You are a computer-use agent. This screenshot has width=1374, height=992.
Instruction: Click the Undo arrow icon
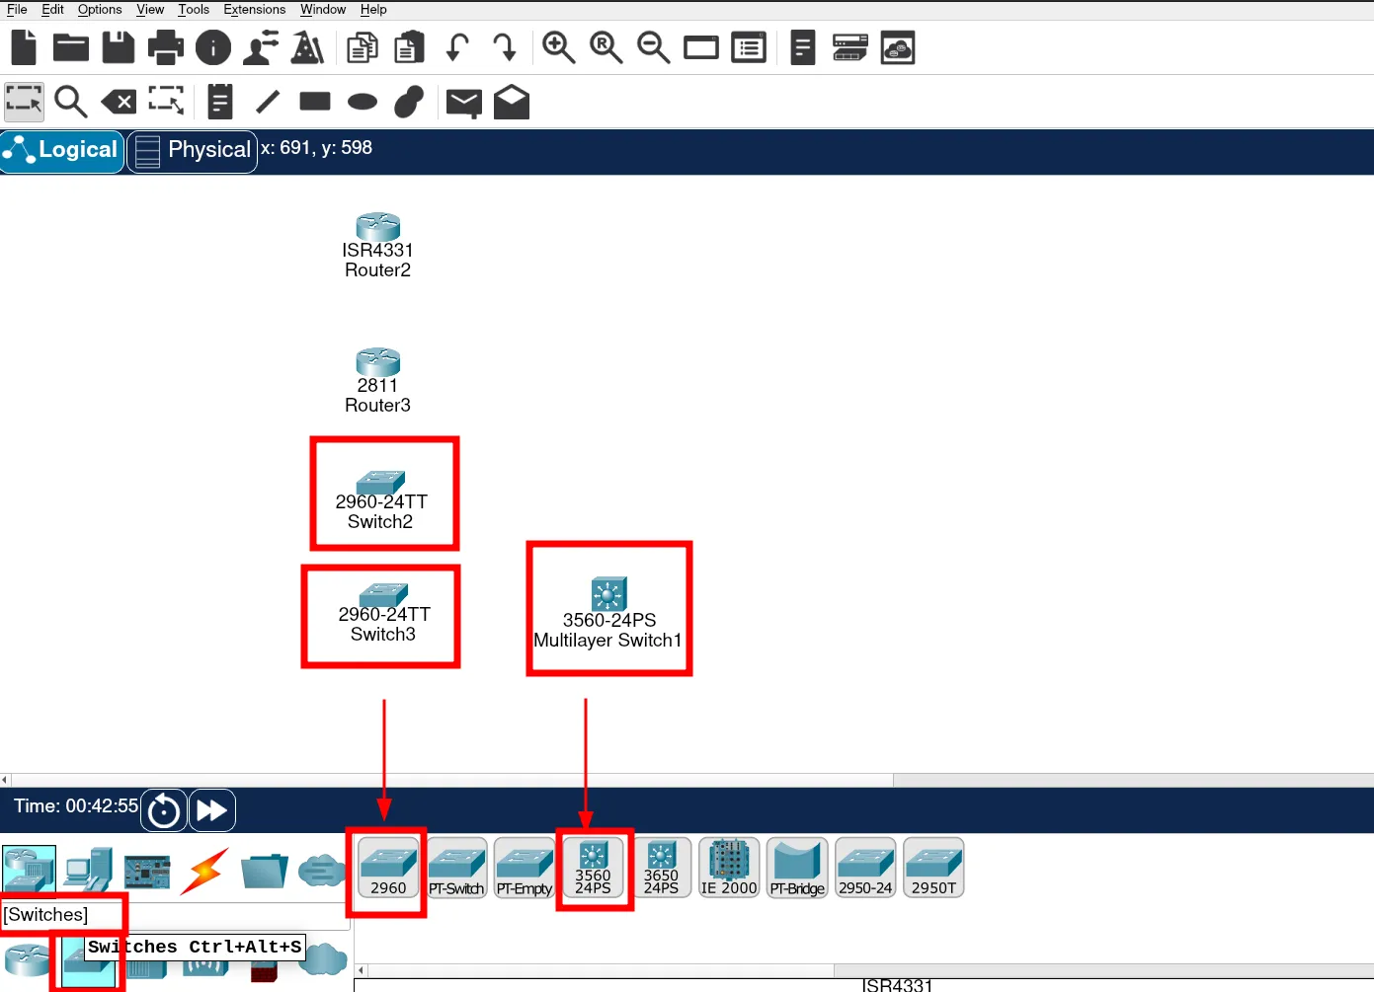pos(456,47)
